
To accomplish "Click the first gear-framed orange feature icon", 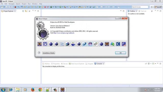I will [40, 44].
